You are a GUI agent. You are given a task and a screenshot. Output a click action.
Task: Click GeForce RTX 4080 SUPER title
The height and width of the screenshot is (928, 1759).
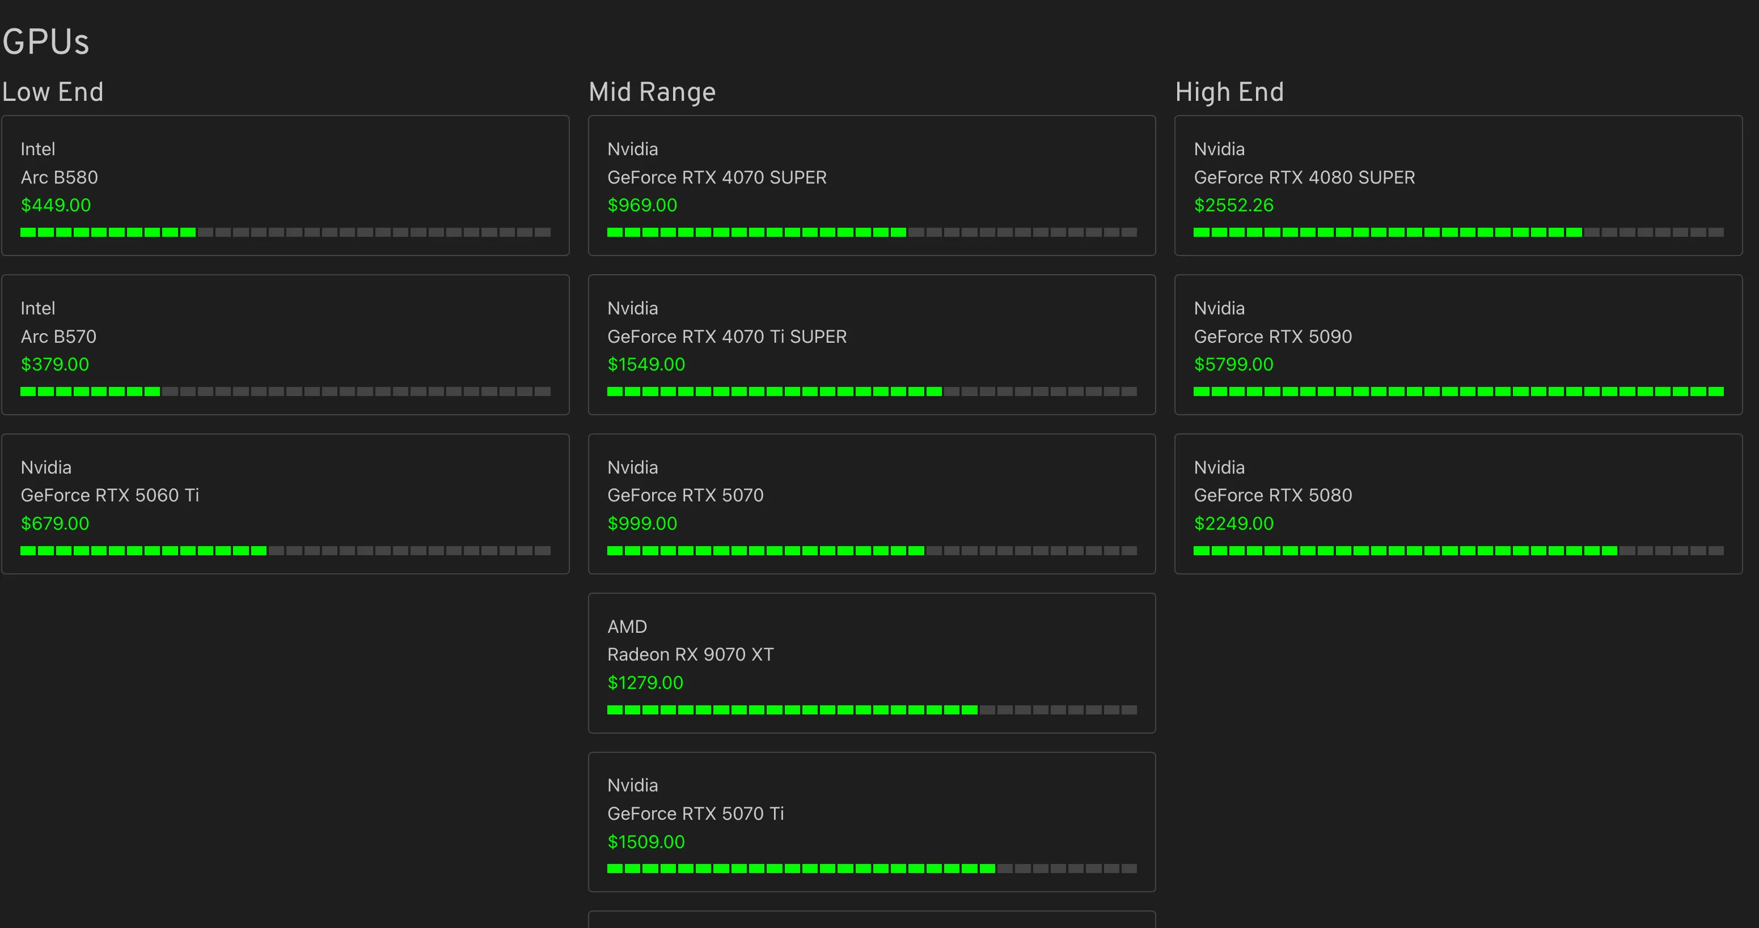(x=1304, y=177)
